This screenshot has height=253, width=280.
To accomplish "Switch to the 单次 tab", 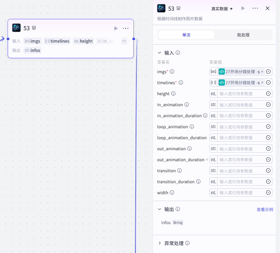I will tap(186, 35).
